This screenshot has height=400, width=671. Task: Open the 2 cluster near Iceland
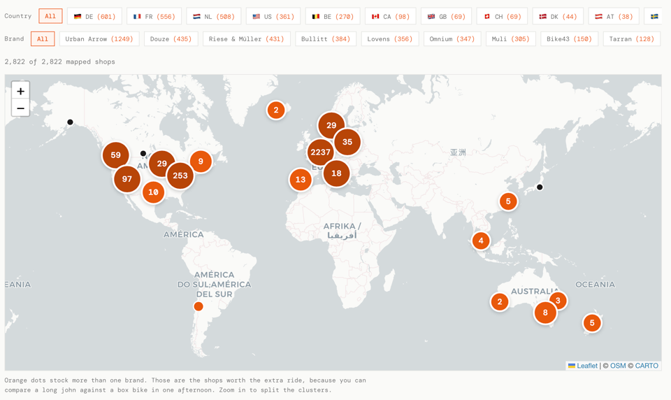pos(276,110)
